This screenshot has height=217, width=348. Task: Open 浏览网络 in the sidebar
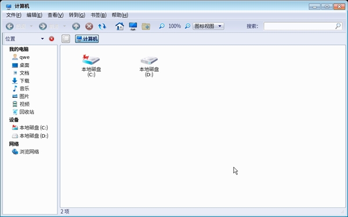26,152
